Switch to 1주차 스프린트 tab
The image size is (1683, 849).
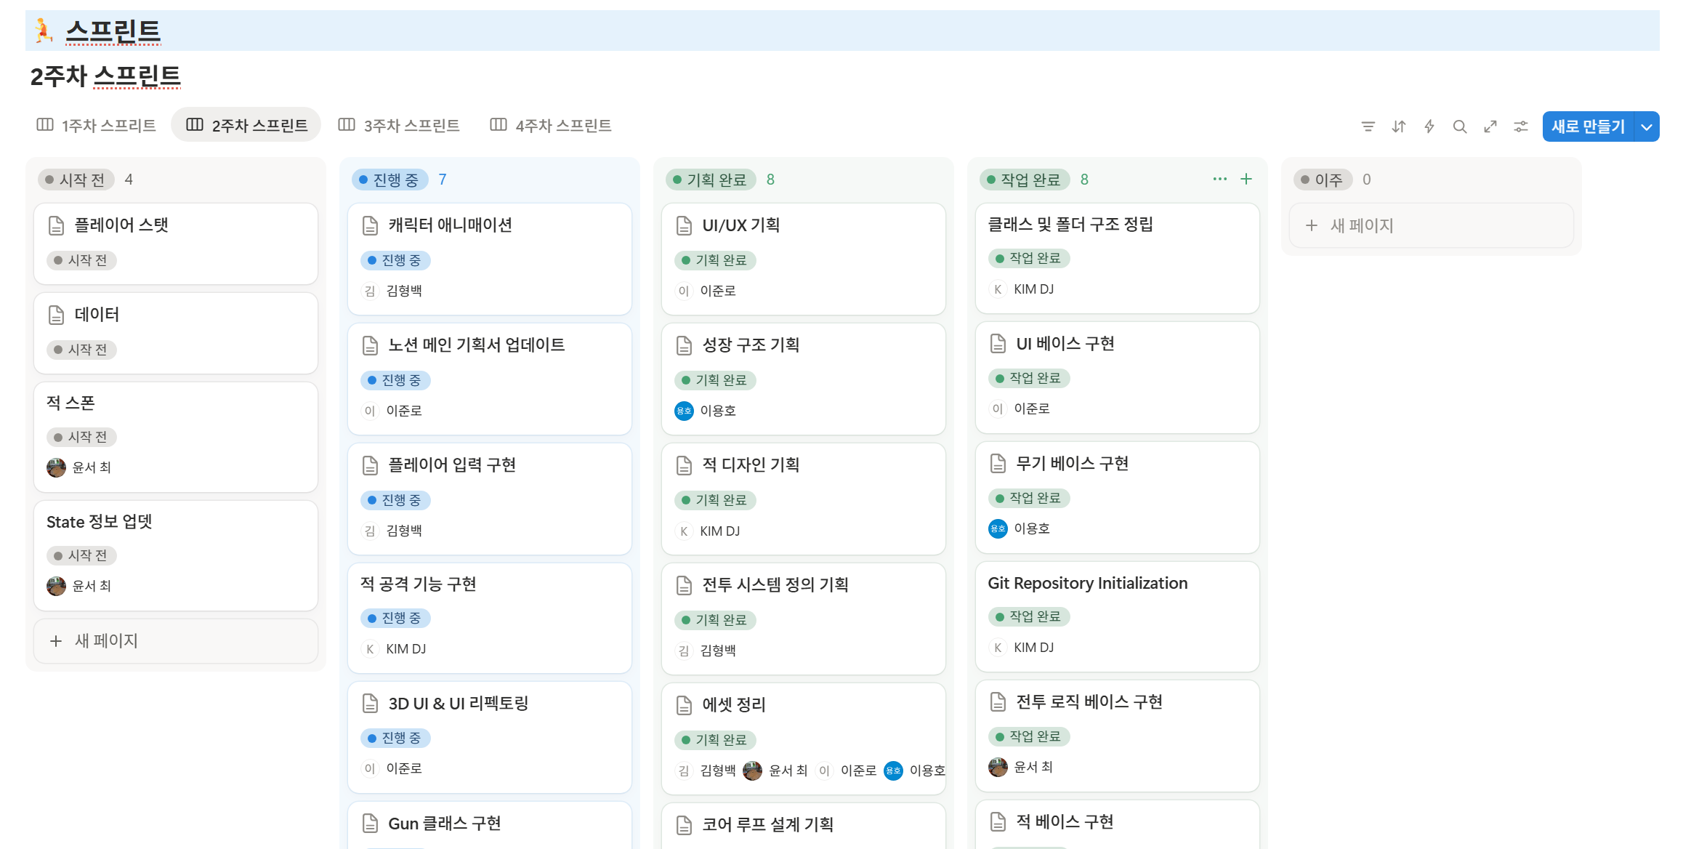(97, 125)
